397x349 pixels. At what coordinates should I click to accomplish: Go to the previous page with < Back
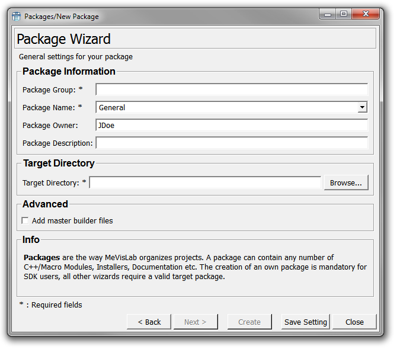tap(149, 322)
